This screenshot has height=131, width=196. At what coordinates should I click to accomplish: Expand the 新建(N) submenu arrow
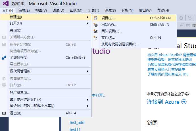tap(88, 17)
